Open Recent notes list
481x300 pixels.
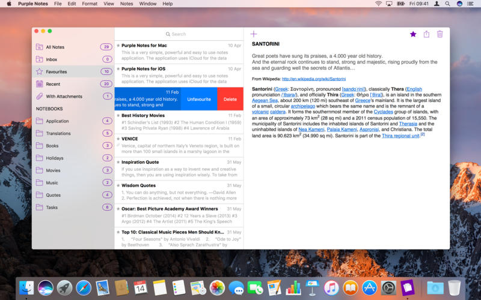point(73,84)
